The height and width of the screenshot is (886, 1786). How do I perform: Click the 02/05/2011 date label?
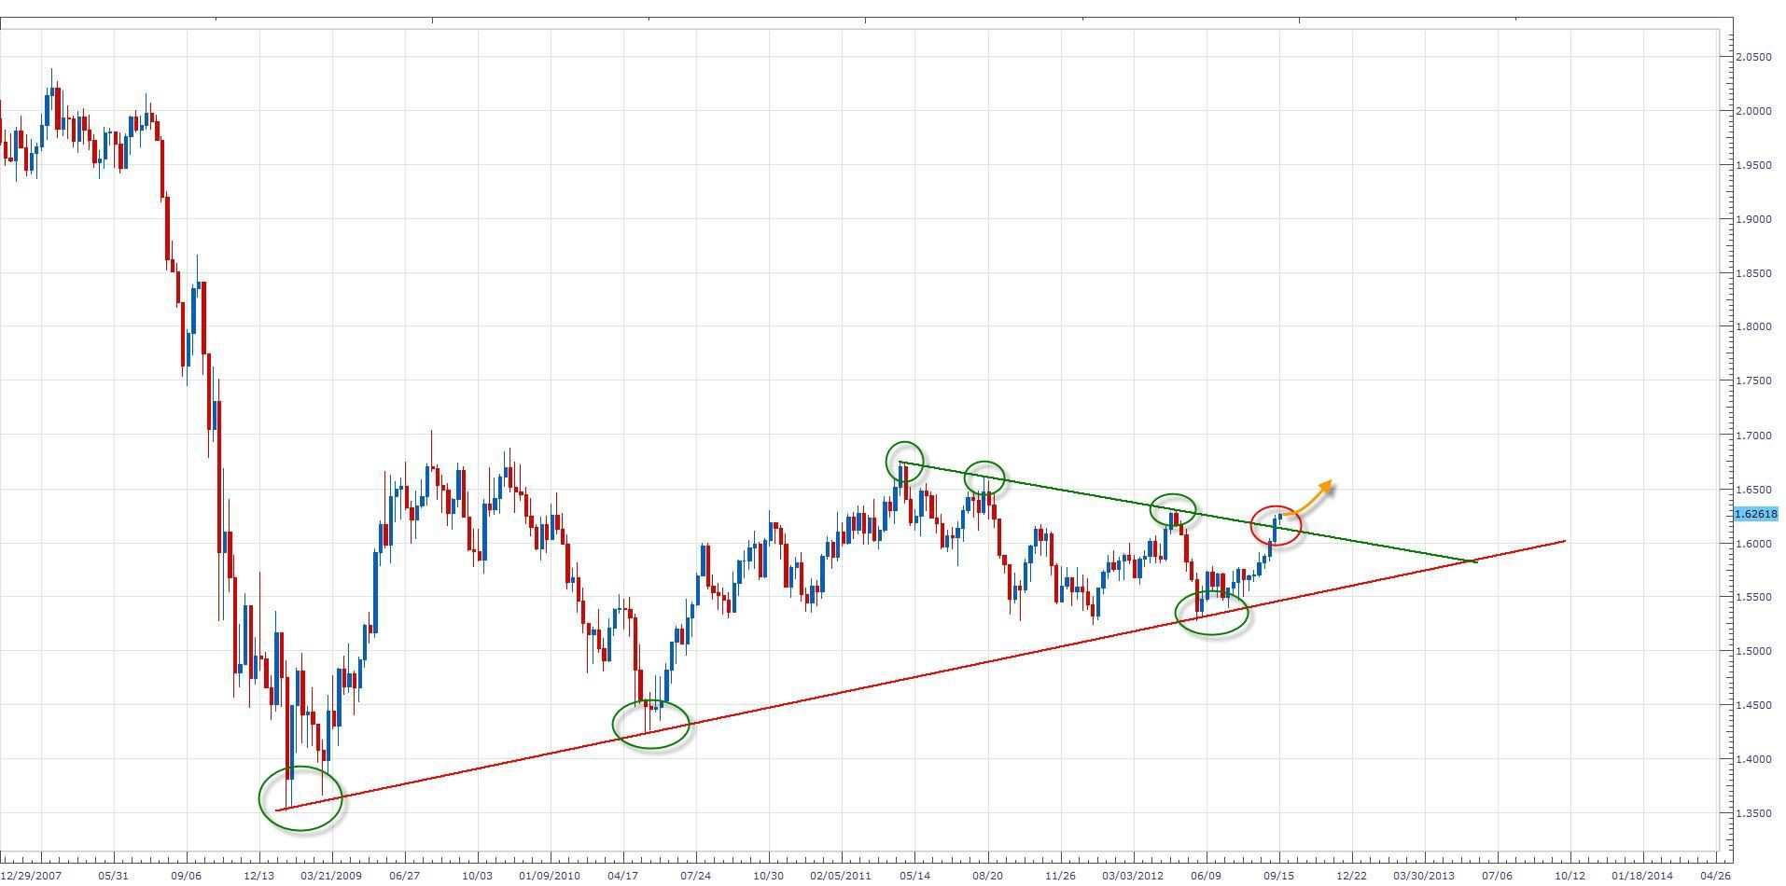coord(841,876)
